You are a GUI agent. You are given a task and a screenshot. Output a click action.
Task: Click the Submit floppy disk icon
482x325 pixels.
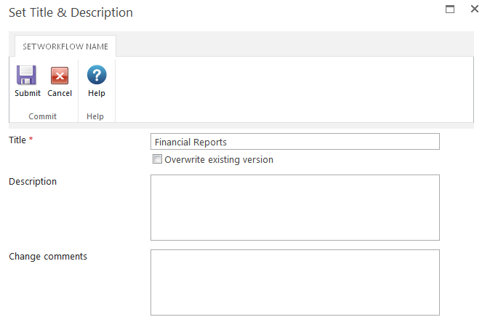point(27,76)
